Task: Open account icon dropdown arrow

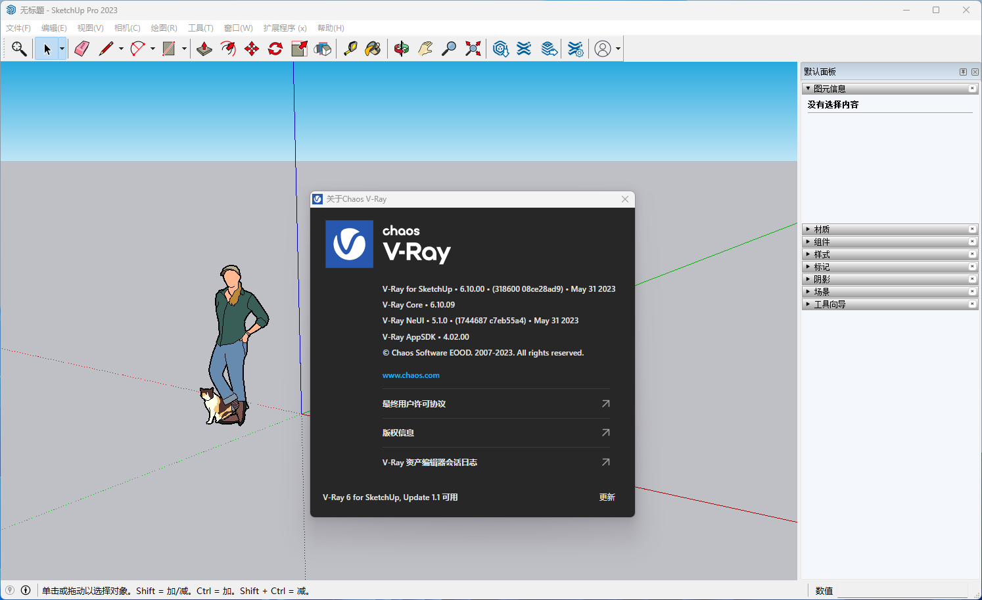Action: [618, 49]
